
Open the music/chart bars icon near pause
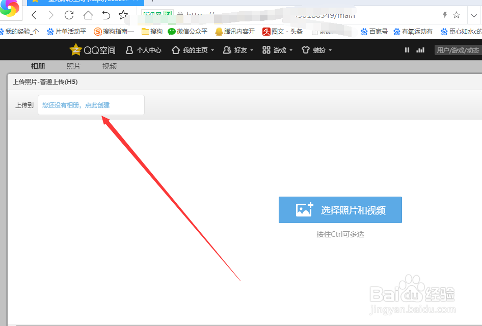[x=420, y=50]
